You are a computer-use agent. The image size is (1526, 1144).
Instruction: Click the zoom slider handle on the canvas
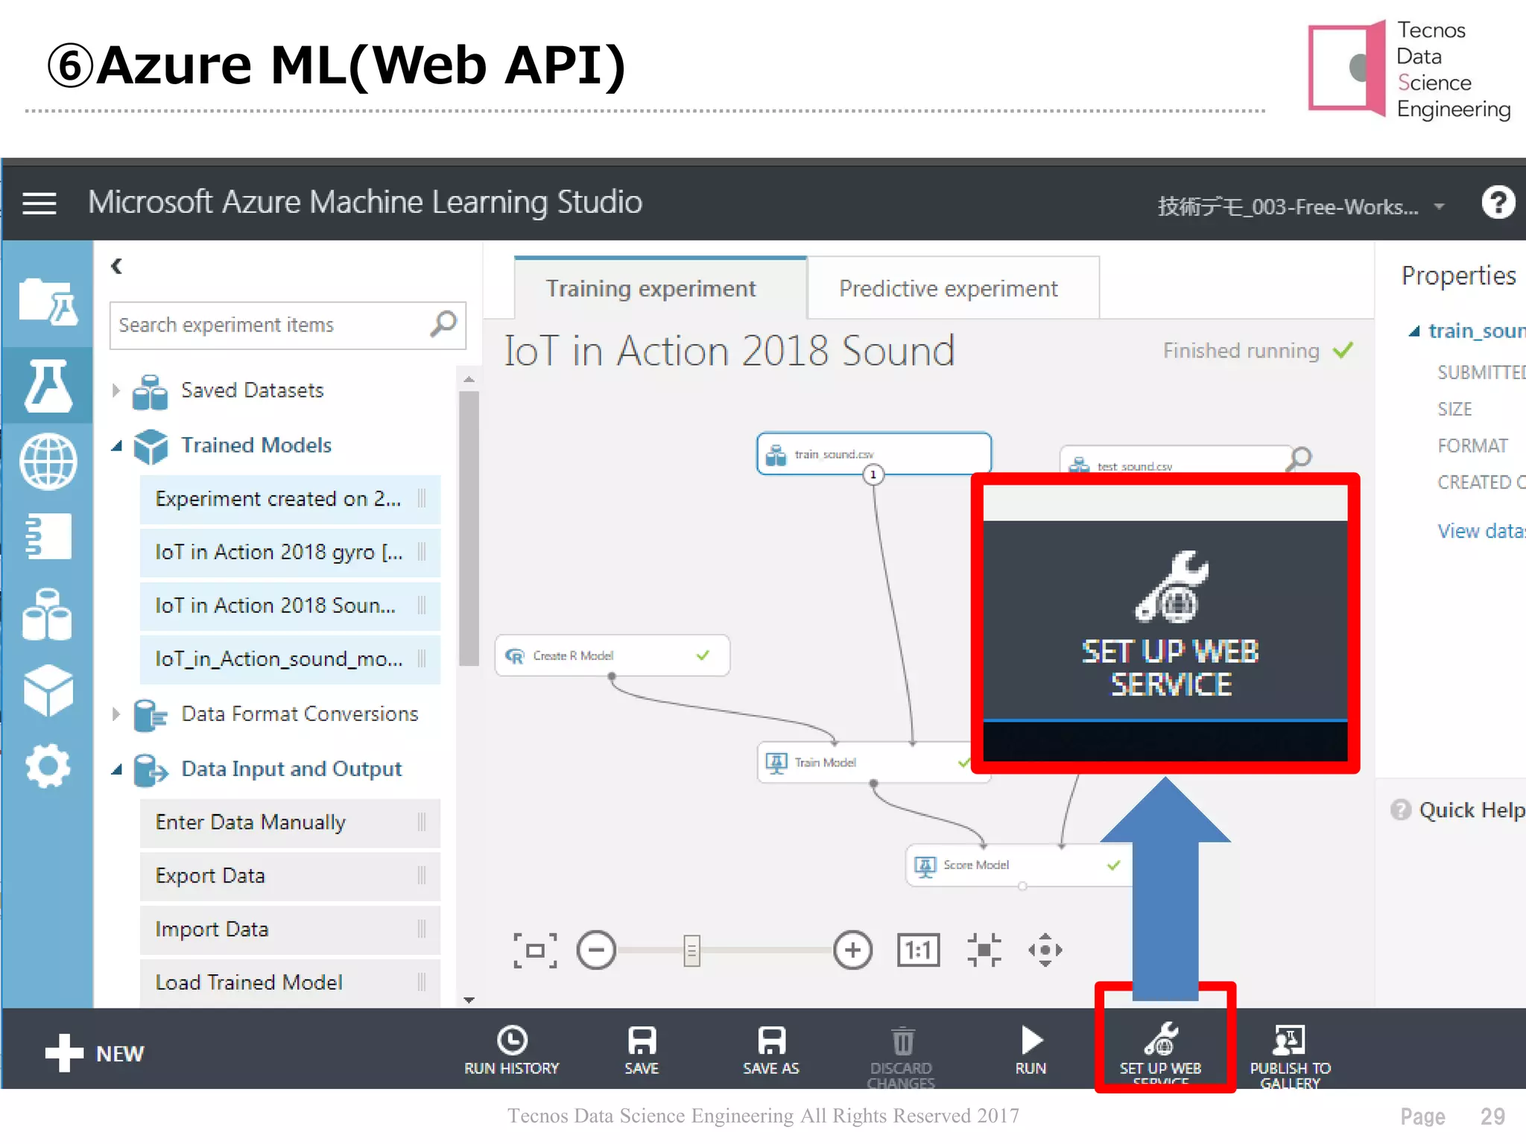[691, 950]
